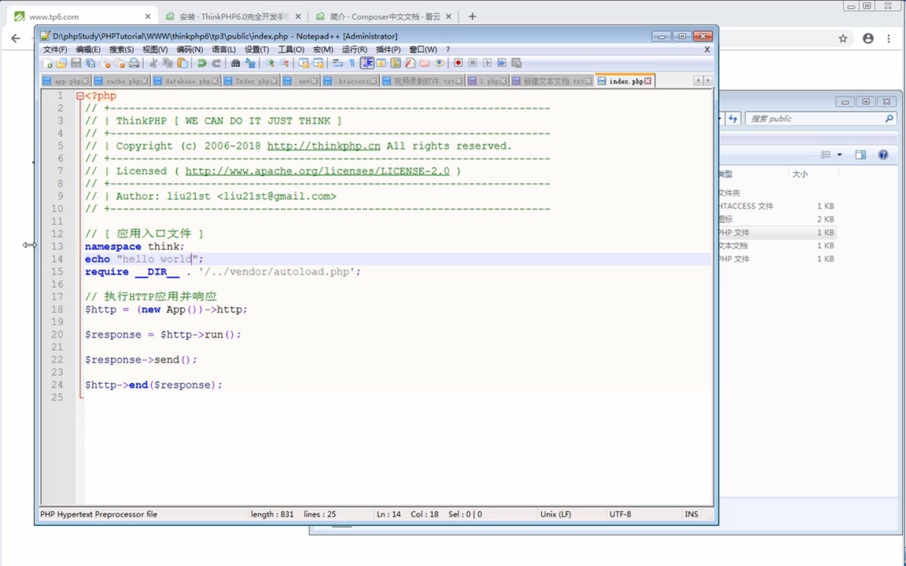
Task: Click the 'Unix (LF)' status bar entry
Action: coord(555,514)
